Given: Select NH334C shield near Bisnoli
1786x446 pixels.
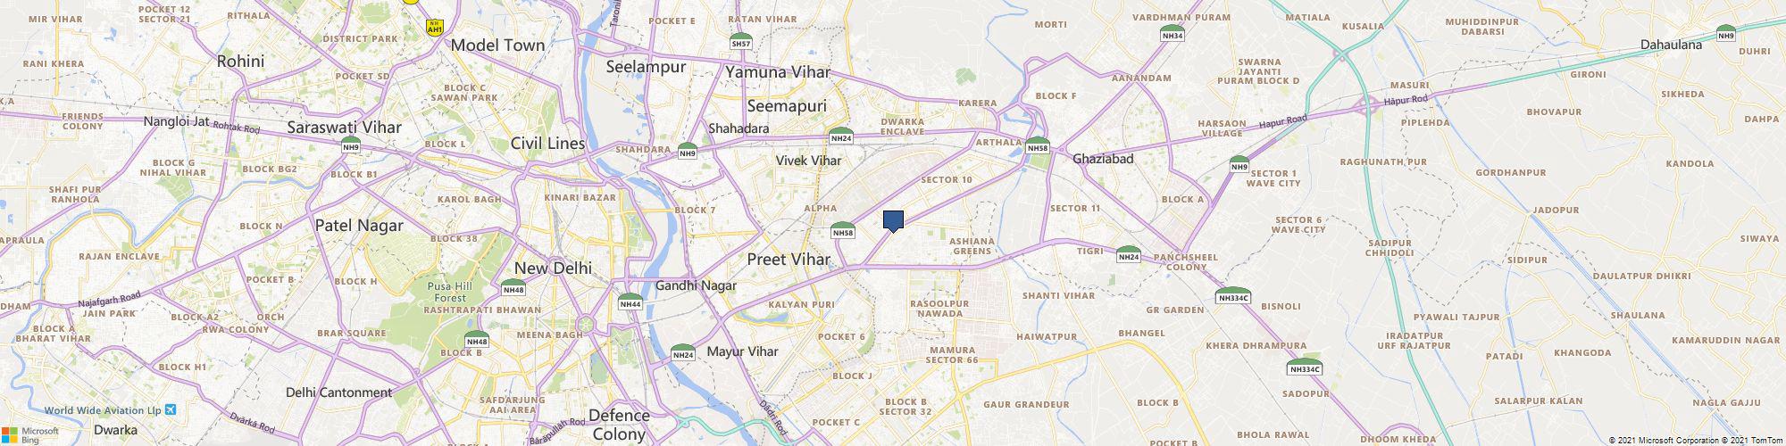Looking at the screenshot, I should [1233, 295].
